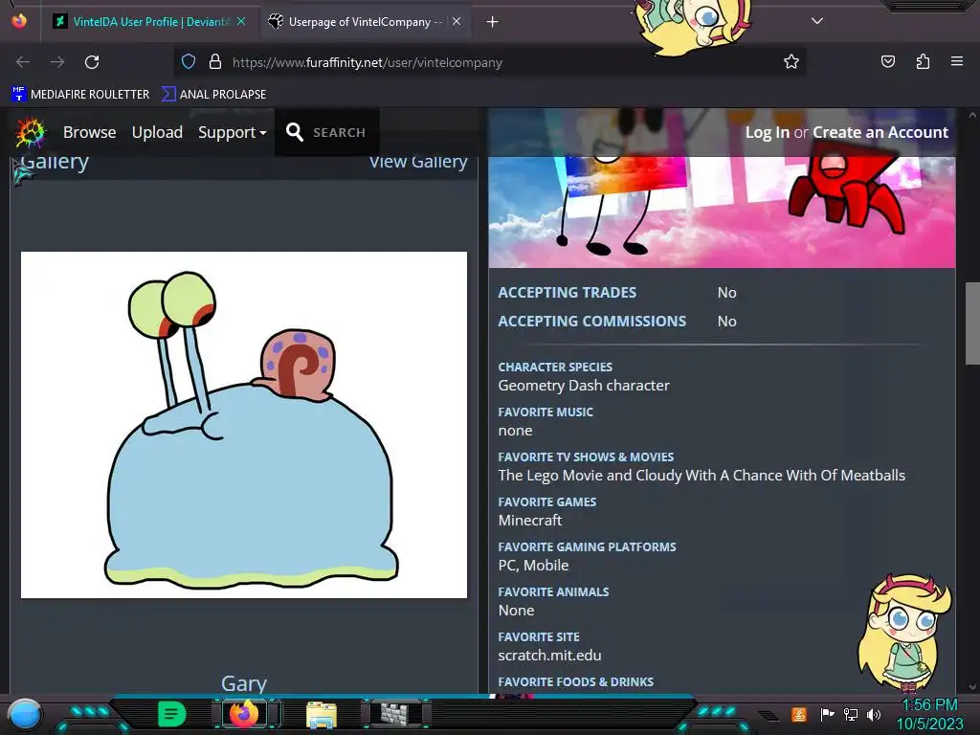This screenshot has width=980, height=735.
Task: Click the 'FAVORITE FOODS & DRINKS' heading
Action: coord(575,681)
